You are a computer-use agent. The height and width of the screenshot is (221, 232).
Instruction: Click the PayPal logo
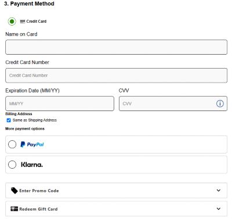32,144
